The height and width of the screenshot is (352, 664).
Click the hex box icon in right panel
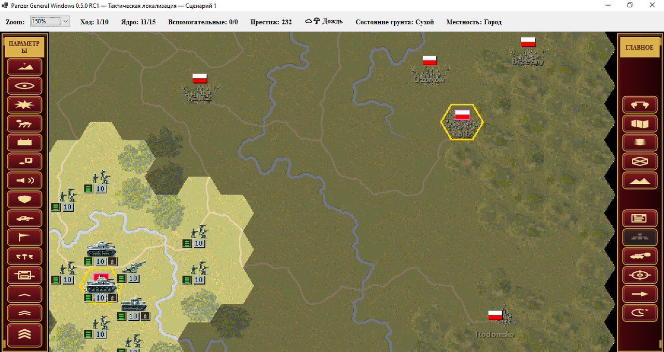tap(639, 162)
